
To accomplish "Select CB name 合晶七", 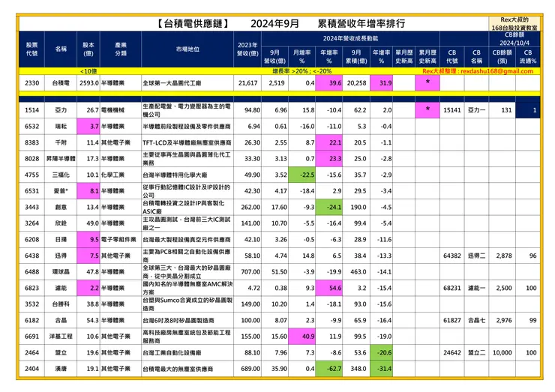I will point(476,320).
